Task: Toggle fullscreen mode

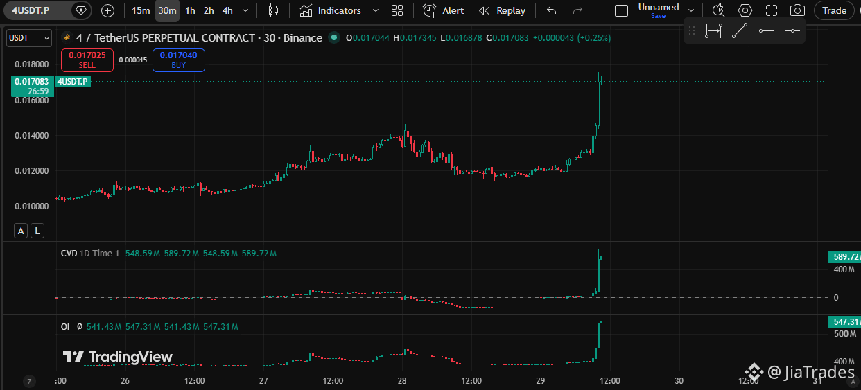Action: point(772,10)
